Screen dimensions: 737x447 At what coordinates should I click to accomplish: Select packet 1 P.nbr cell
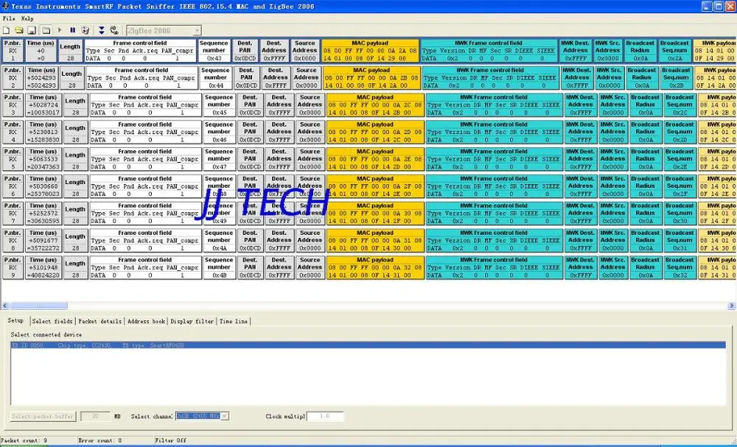pyautogui.click(x=13, y=51)
